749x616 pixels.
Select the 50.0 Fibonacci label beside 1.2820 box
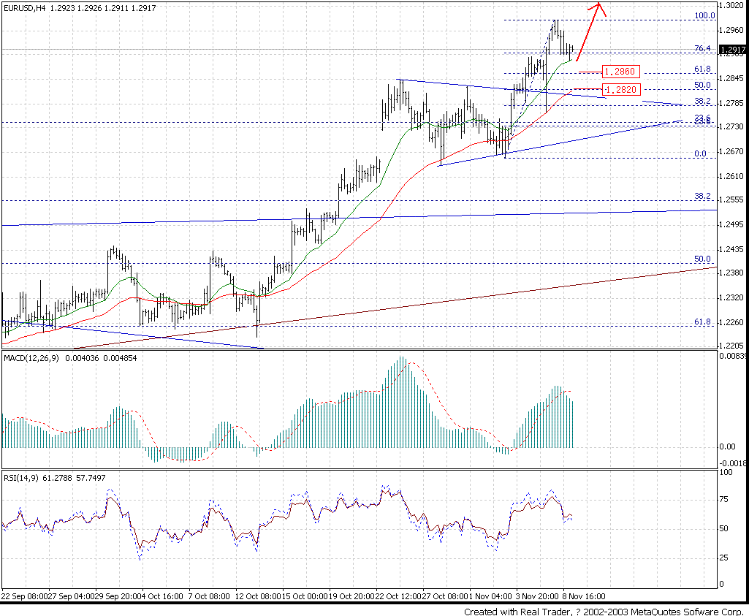pyautogui.click(x=702, y=85)
